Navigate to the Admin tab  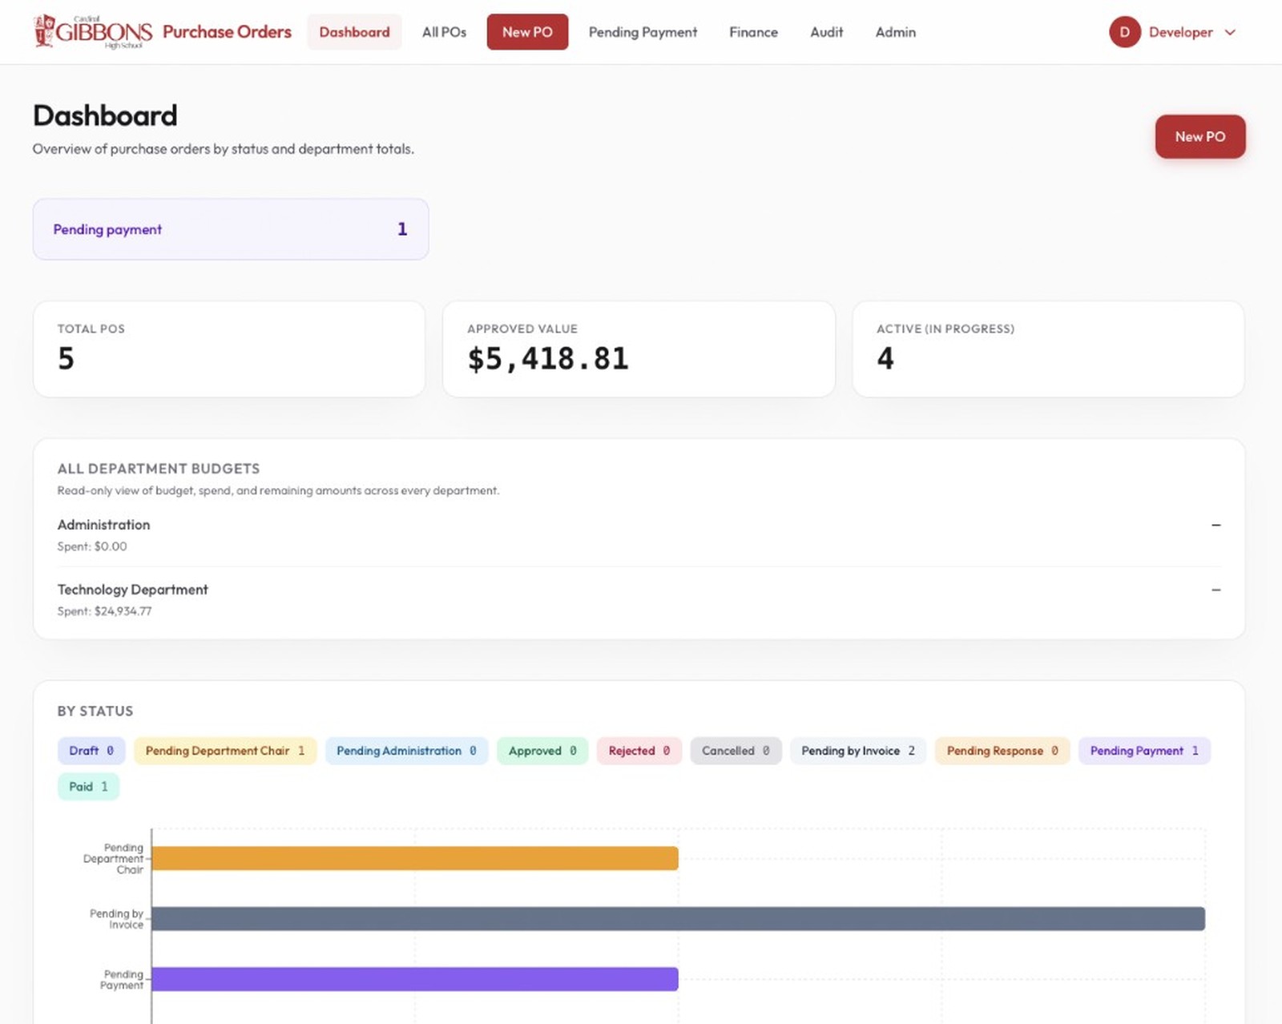point(895,32)
